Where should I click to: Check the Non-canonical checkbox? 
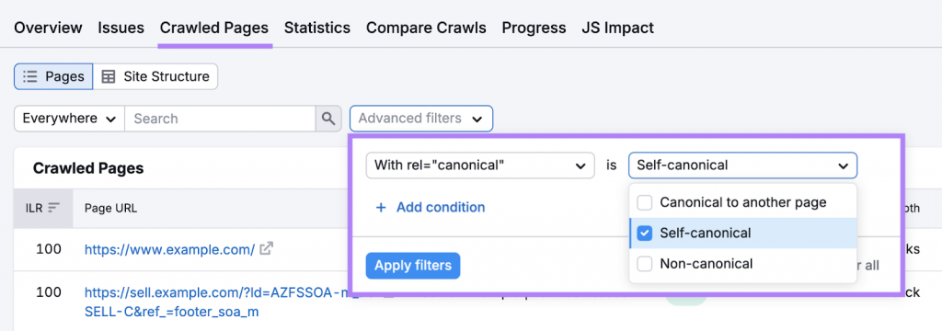pyautogui.click(x=645, y=264)
